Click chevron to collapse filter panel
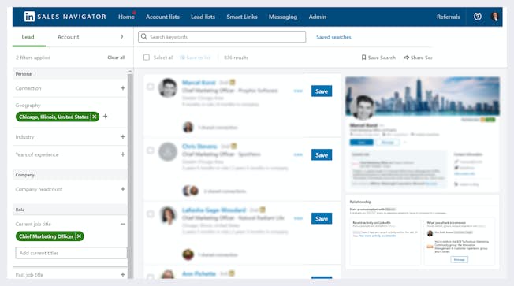 121,37
